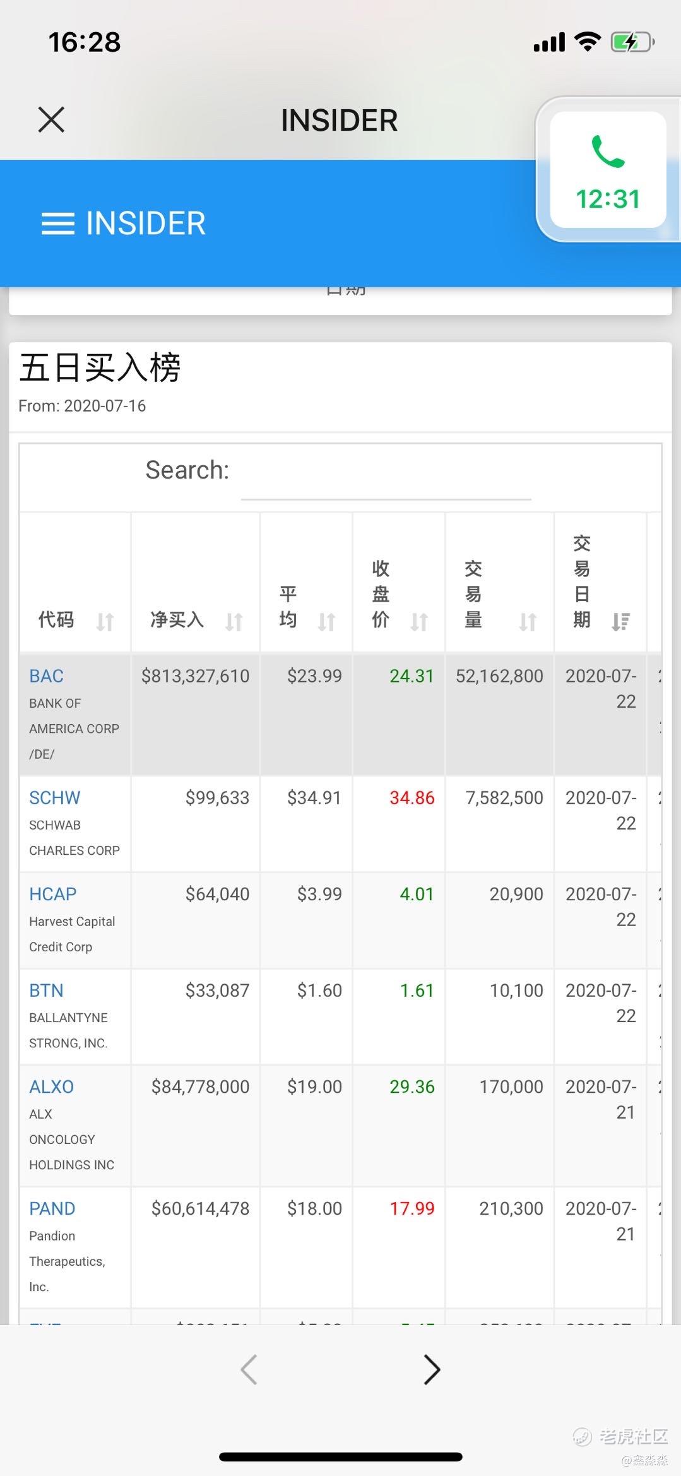Sort table by 净买入 column arrows
This screenshot has width=681, height=1476.
234,622
